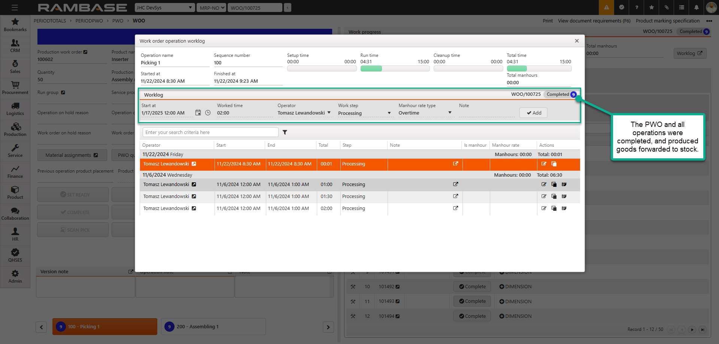The image size is (719, 344).
Task: Select the 200 - Assembling 1 operation tab
Action: [213, 327]
